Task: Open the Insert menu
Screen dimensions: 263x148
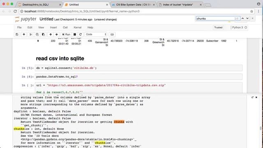Action: pos(53,28)
